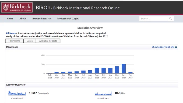This screenshot has width=183, height=103.
Task: Click the 868 Hits figure
Action: [x=120, y=93]
